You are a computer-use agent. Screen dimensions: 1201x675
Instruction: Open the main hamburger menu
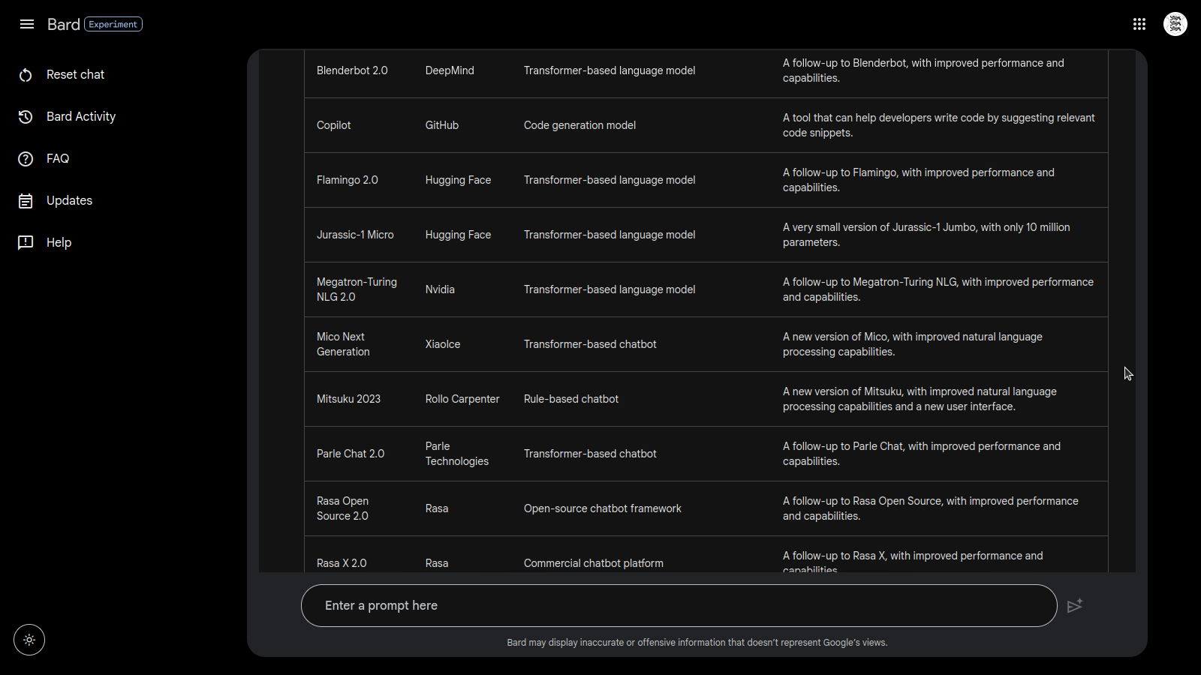(x=27, y=24)
